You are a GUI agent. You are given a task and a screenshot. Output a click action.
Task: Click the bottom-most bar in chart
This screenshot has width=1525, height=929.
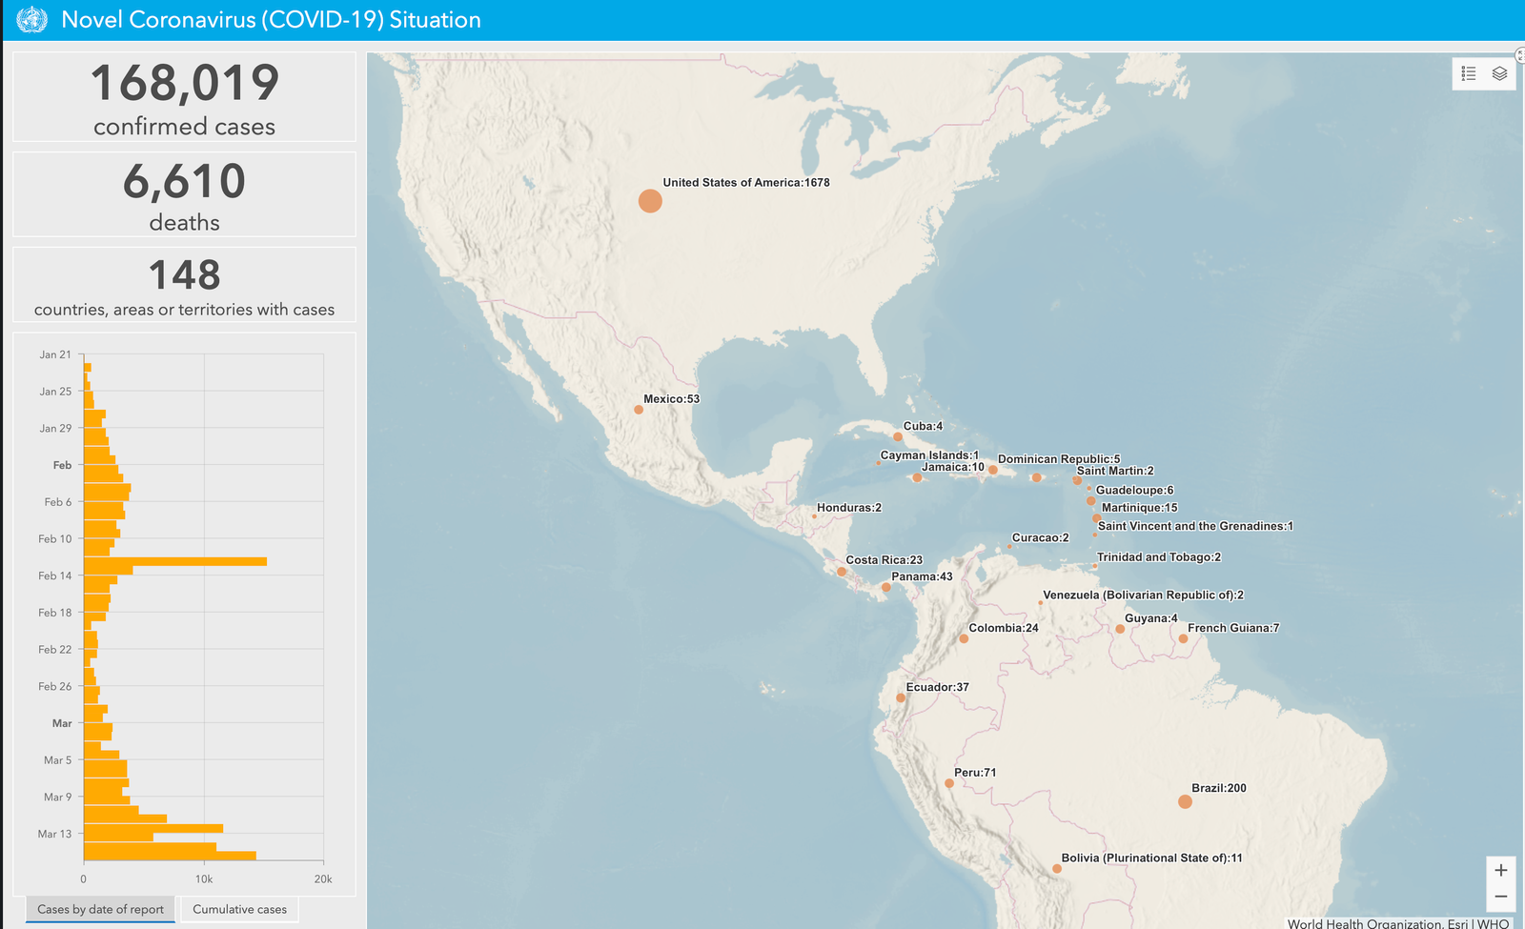coord(170,856)
